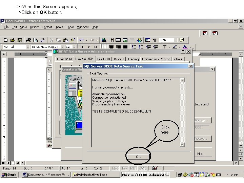Align text right

[118, 47]
